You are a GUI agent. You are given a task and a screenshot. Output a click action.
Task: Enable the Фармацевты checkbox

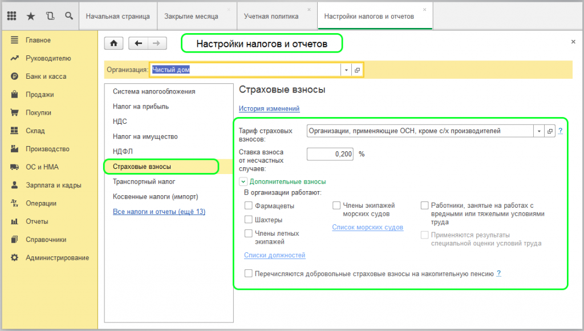coord(249,205)
